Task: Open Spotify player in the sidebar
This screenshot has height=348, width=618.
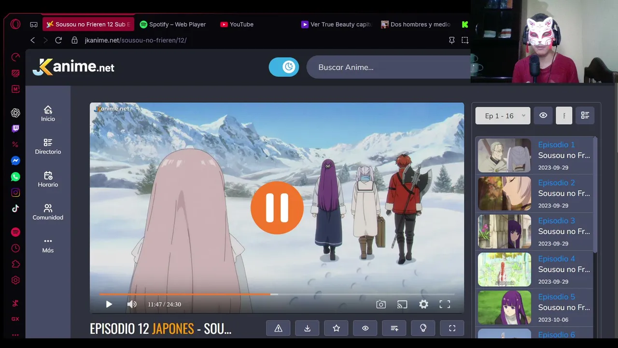Action: pos(15,232)
